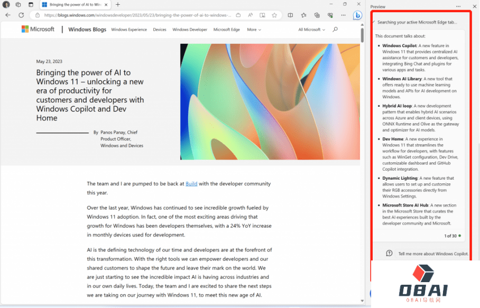Viewport: 480px width, 308px height.
Task: Open Preview panel more options ellipsis
Action: (458, 6)
